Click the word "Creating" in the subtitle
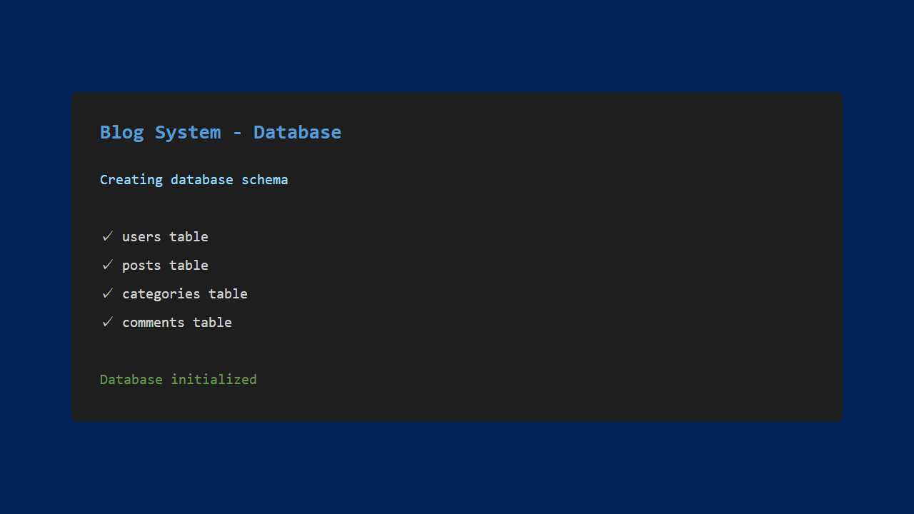Screen dimensions: 914x514 pyautogui.click(x=131, y=180)
